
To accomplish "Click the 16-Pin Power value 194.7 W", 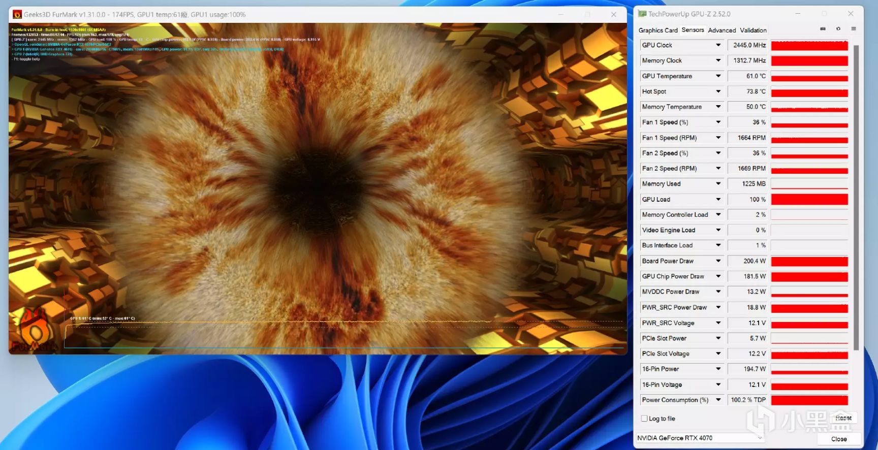I will tap(747, 369).
